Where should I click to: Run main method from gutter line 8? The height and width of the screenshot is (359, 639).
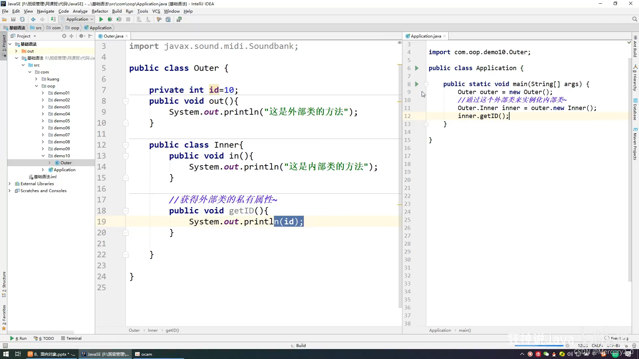pos(417,84)
